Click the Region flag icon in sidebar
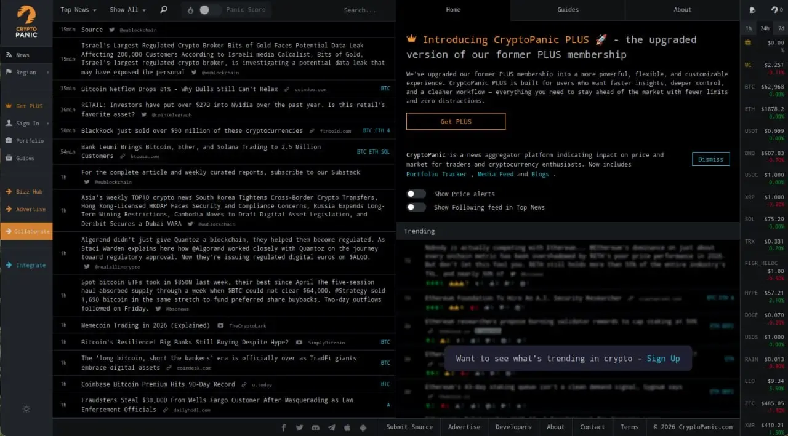Viewport: 788px width, 436px height. [x=9, y=72]
